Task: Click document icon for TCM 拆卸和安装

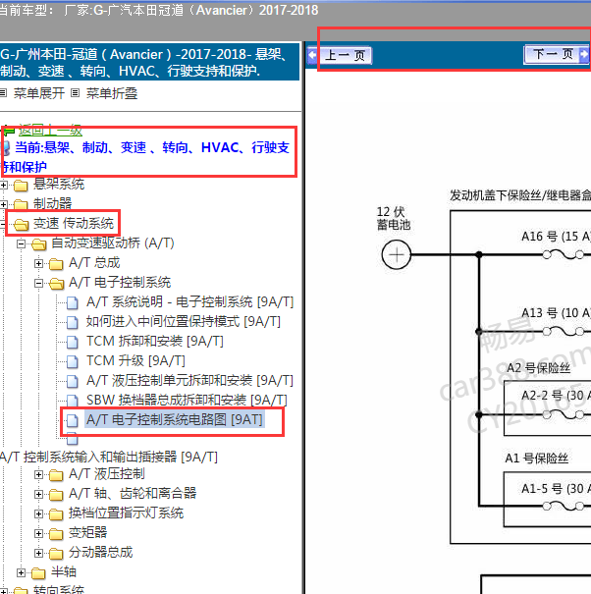Action: (x=73, y=343)
